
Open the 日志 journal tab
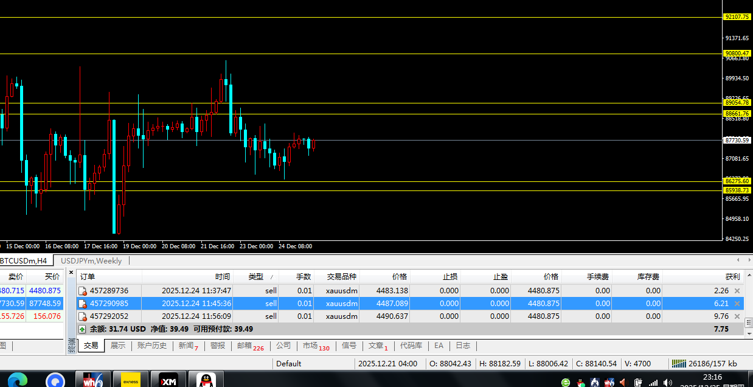(463, 346)
